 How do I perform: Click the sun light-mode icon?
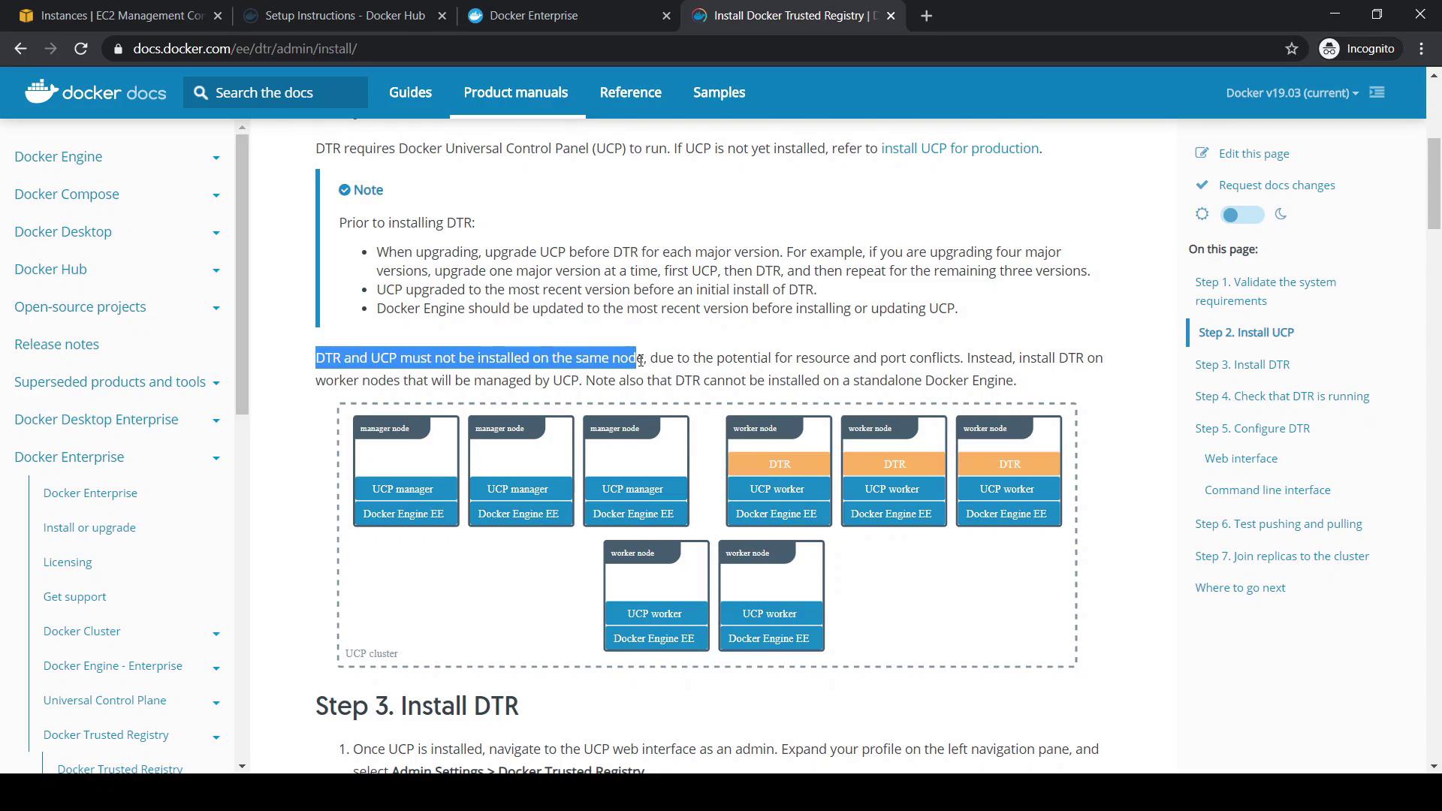coord(1202,214)
